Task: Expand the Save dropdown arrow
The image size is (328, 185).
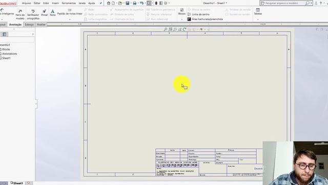Action: point(131,3)
